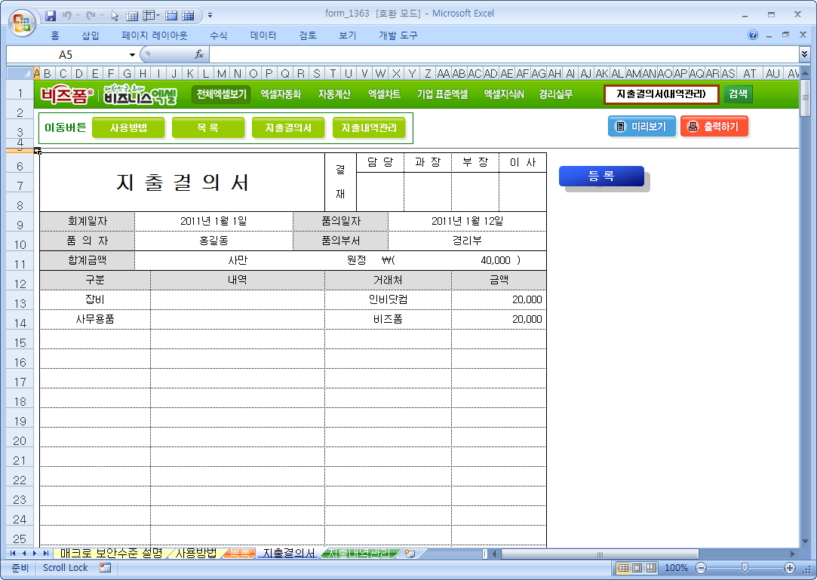
Task: Click the zoom slider handle in the status bar
Action: 745,568
